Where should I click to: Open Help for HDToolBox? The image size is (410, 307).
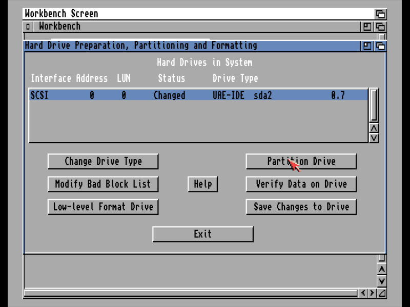pyautogui.click(x=202, y=184)
